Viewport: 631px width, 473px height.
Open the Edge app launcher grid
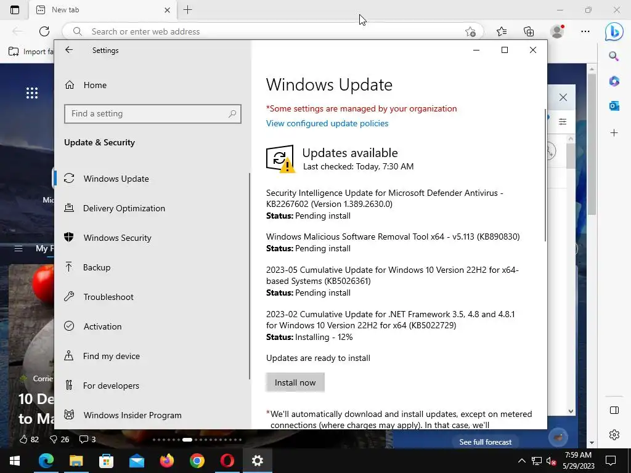(32, 93)
